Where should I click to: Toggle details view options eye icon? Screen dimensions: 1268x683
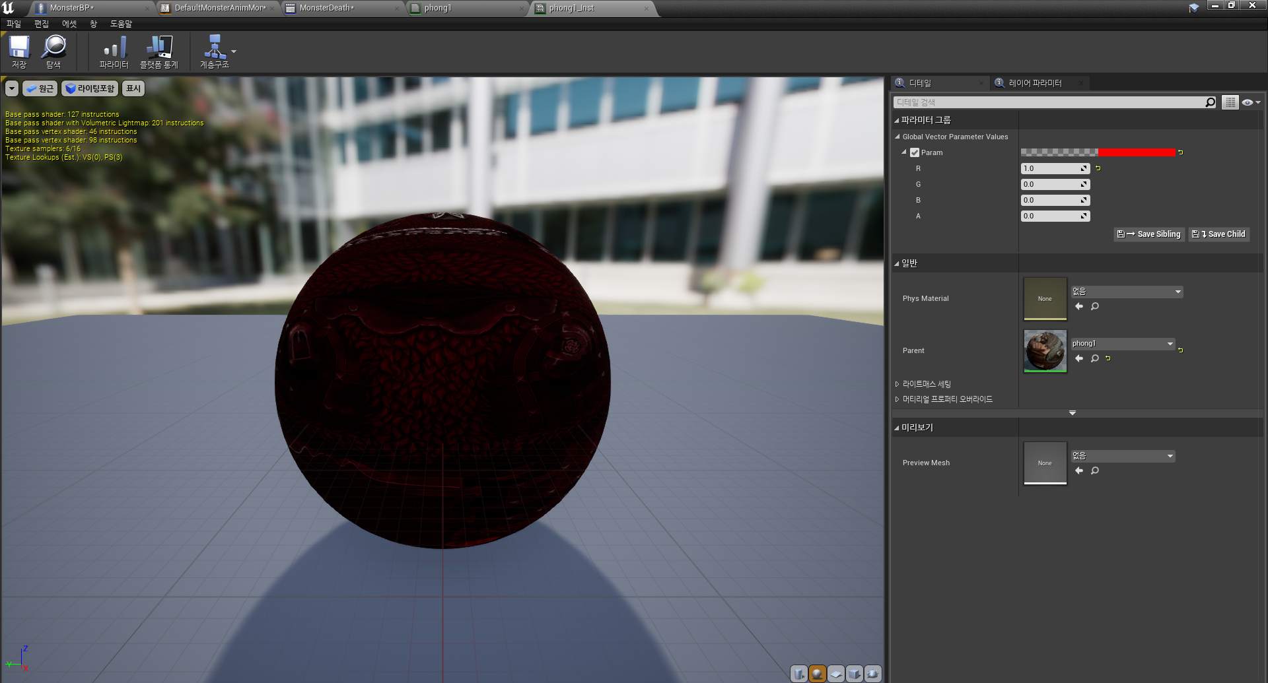[x=1251, y=102]
